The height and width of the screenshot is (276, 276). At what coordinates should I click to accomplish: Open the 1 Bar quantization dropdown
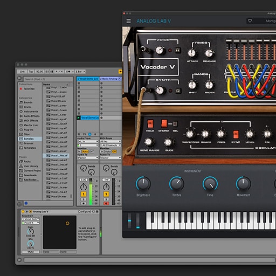point(80,72)
